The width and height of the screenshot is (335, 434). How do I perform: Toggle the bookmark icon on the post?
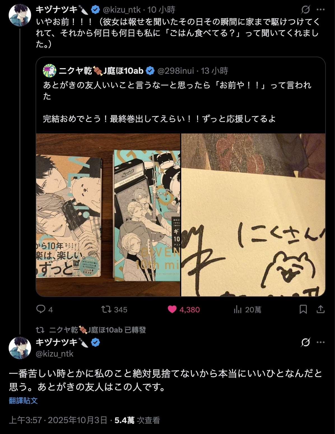(x=303, y=310)
